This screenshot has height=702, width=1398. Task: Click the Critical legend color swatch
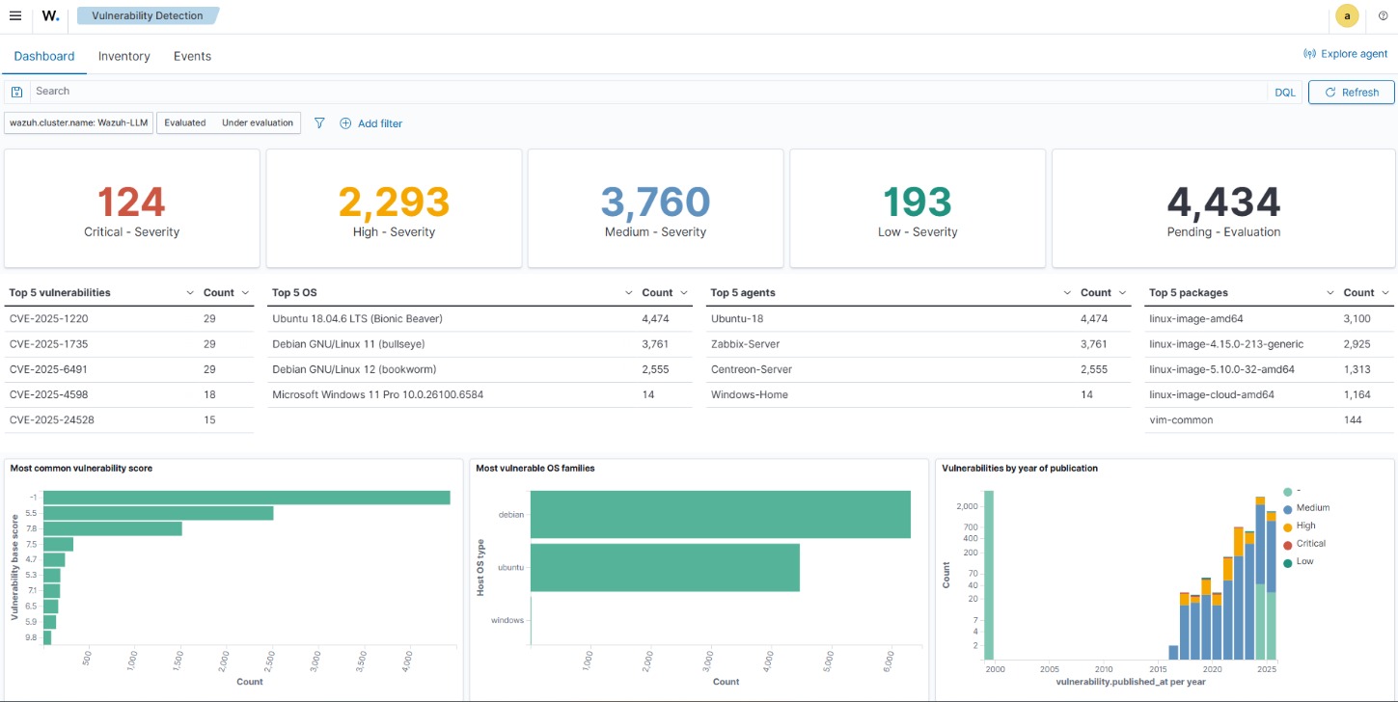pyautogui.click(x=1288, y=544)
